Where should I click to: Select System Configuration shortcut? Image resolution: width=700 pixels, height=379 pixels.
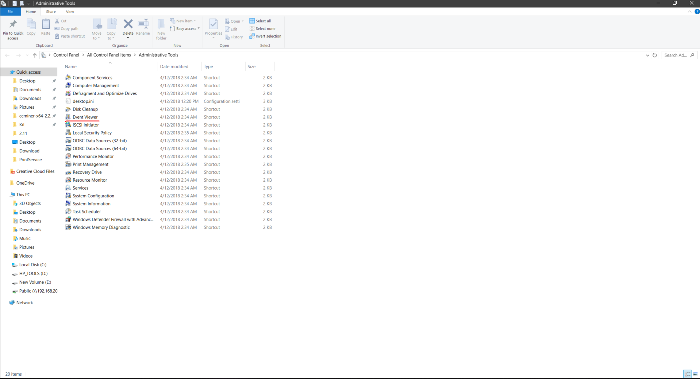tap(93, 196)
